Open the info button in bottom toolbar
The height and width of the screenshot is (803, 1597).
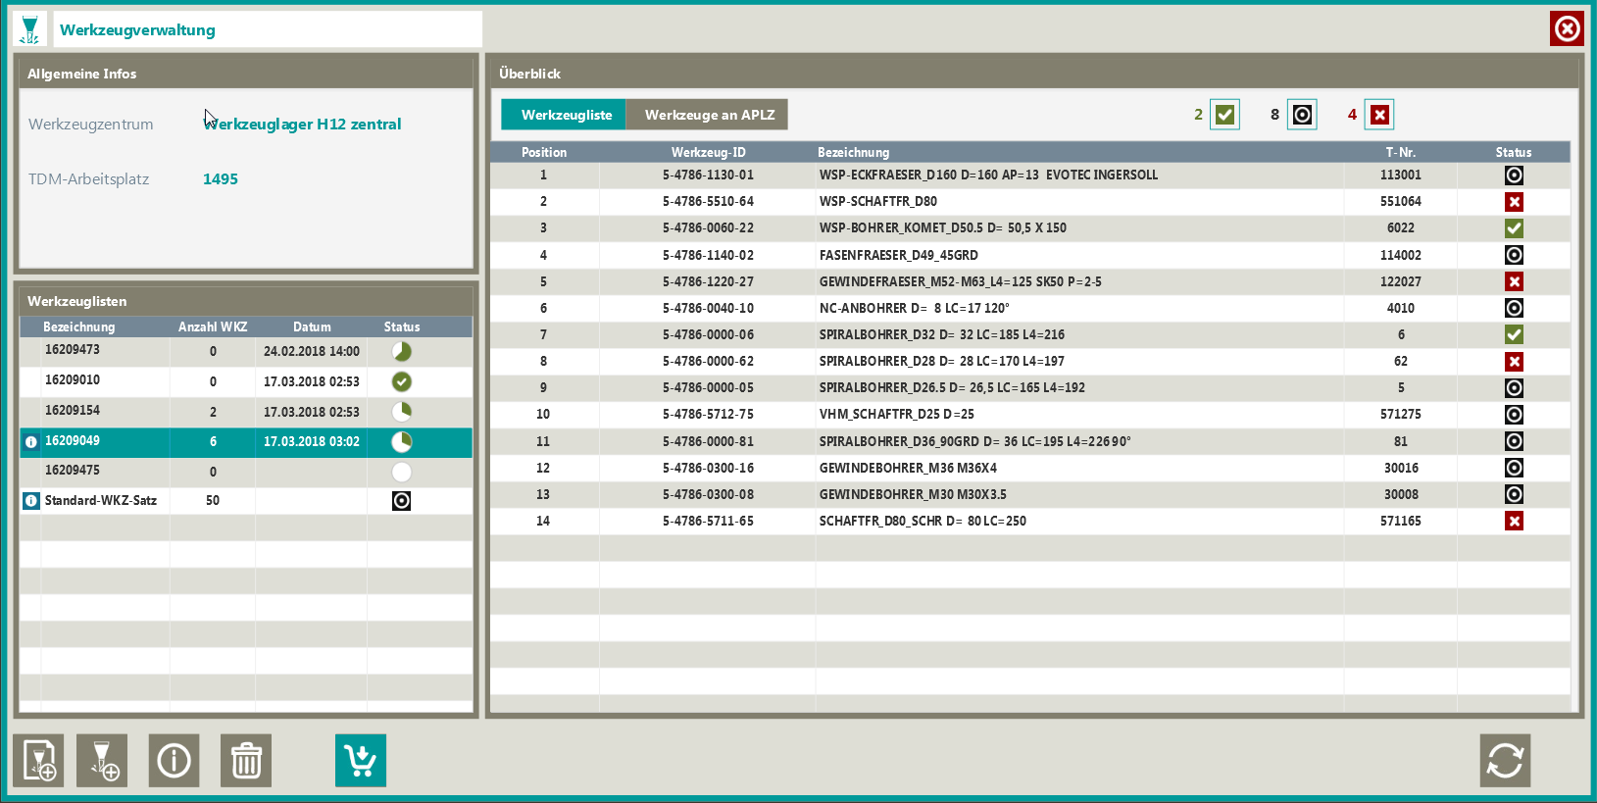pyautogui.click(x=175, y=760)
